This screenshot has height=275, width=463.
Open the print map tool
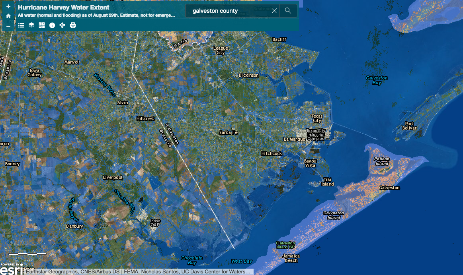point(72,25)
